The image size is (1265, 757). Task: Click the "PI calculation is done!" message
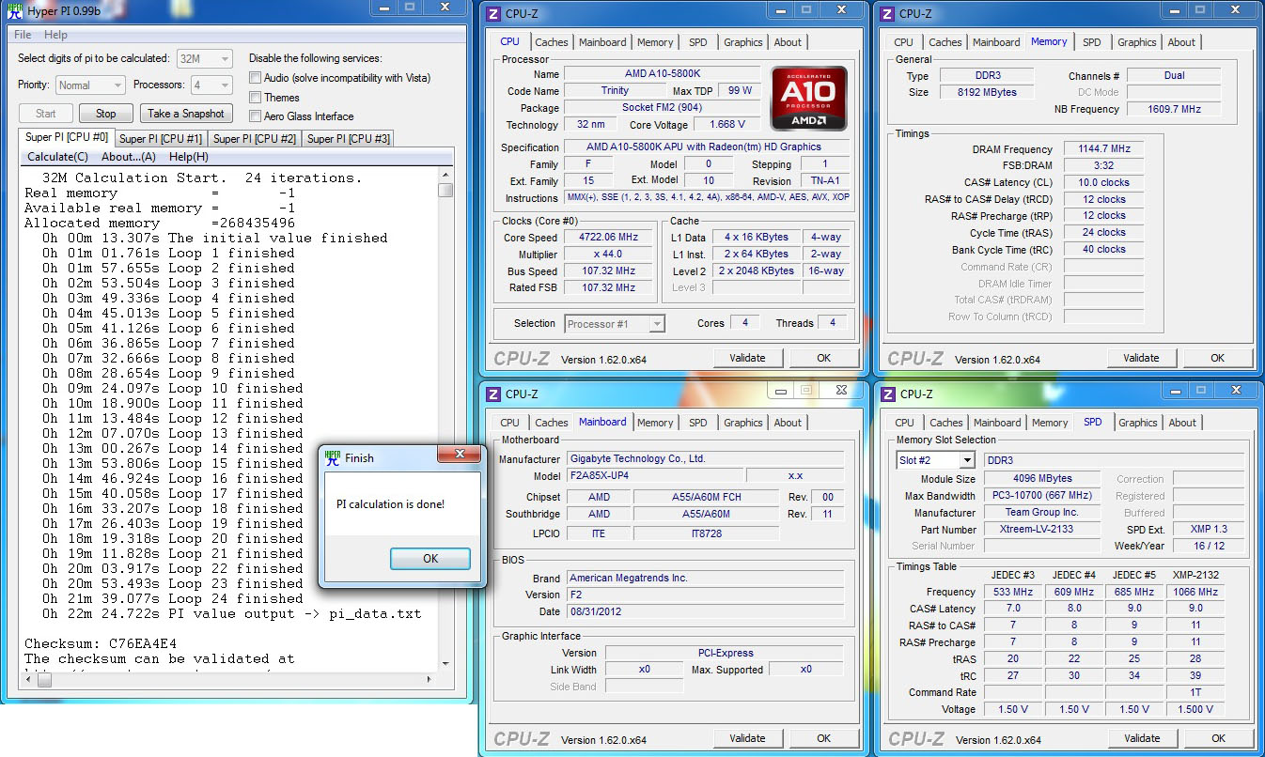point(390,504)
